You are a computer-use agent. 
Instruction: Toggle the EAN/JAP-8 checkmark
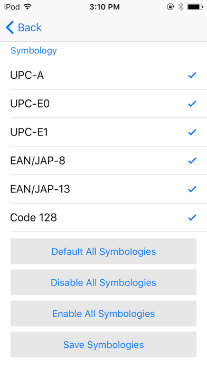click(x=192, y=161)
